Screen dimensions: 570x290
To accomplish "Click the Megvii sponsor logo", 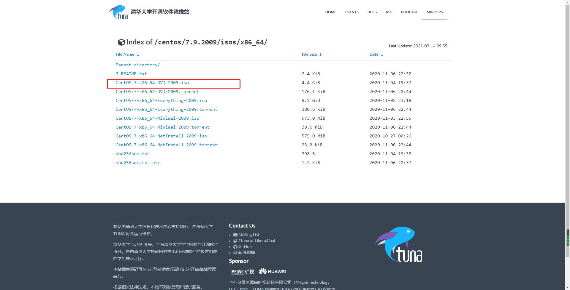I will (242, 272).
